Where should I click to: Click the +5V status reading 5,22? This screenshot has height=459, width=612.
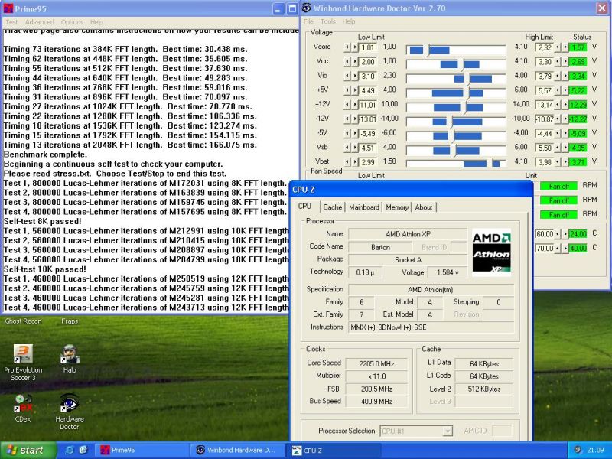[x=578, y=90]
